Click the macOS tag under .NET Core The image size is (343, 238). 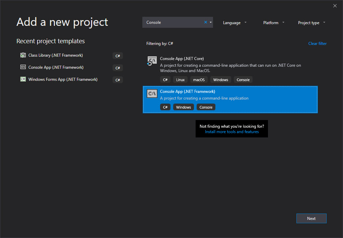pyautogui.click(x=199, y=80)
